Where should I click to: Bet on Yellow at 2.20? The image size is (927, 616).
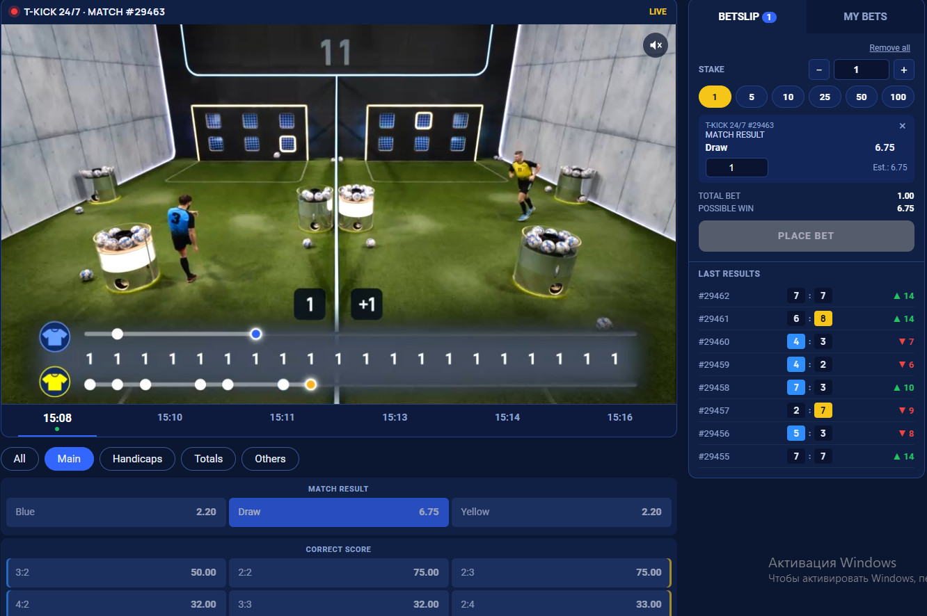pyautogui.click(x=562, y=512)
